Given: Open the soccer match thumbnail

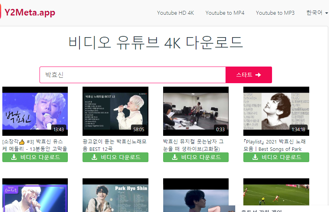Looking at the screenshot, I should (276, 191).
